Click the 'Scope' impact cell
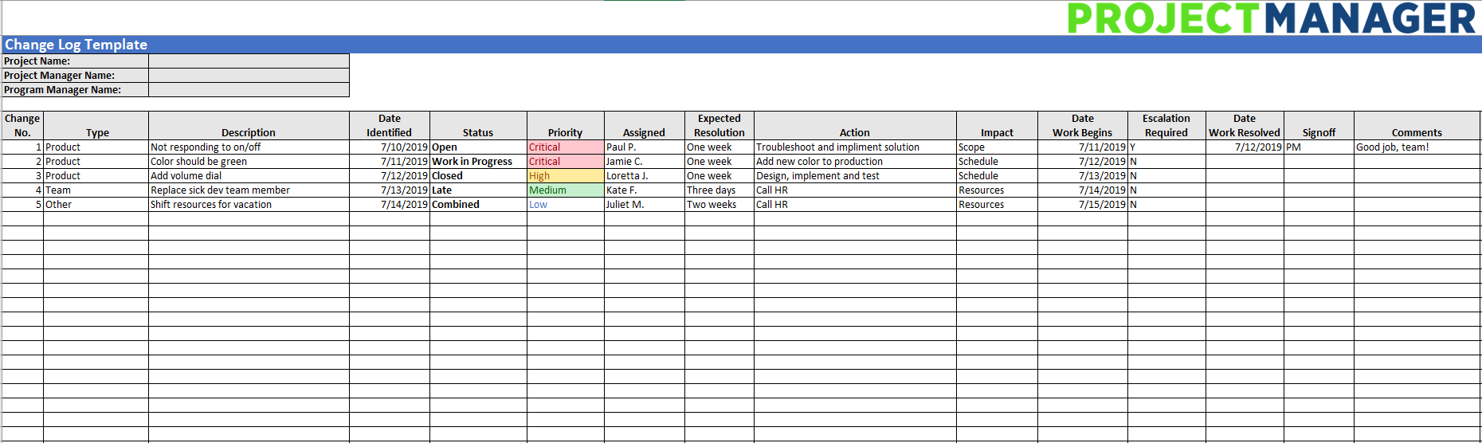Image resolution: width=1482 pixels, height=443 pixels. pos(997,147)
